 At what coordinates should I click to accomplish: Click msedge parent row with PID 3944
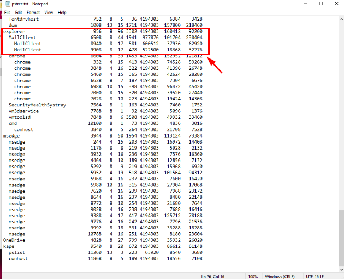(x=103, y=136)
